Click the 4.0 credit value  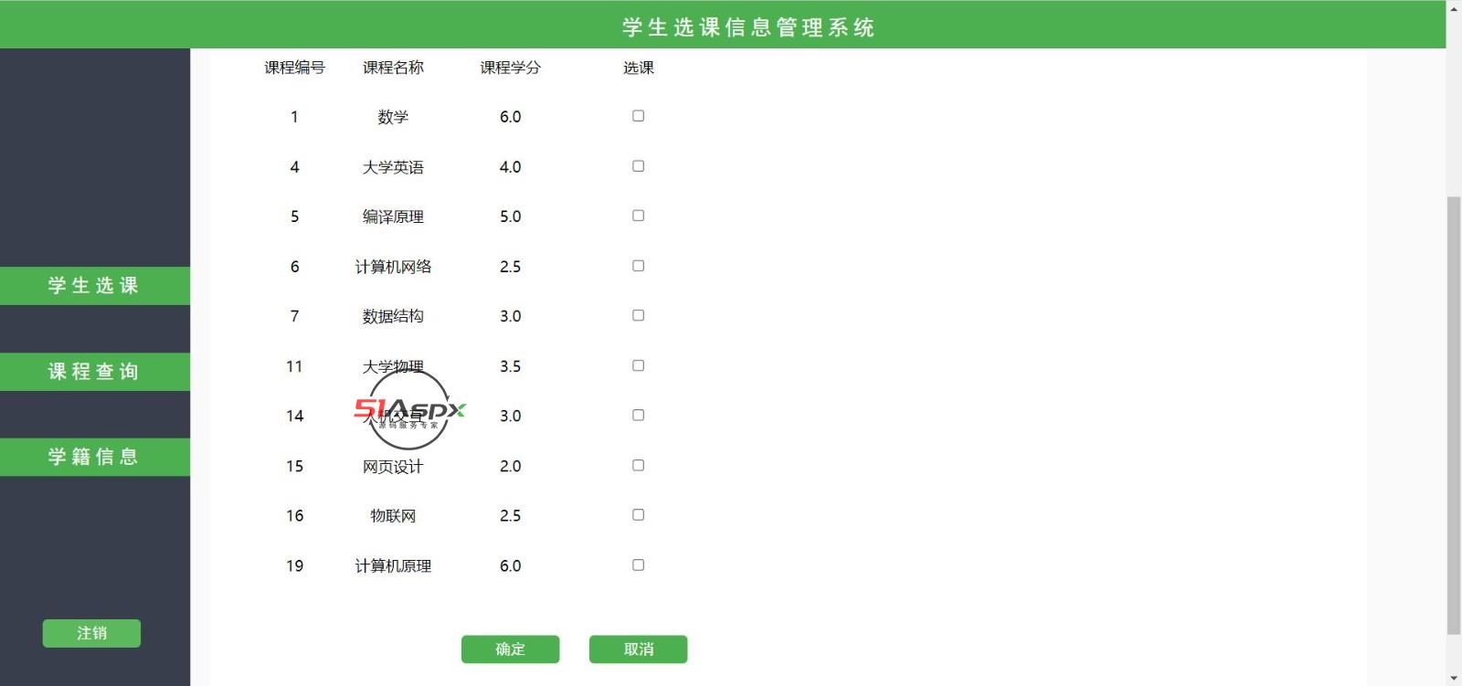[x=510, y=167]
